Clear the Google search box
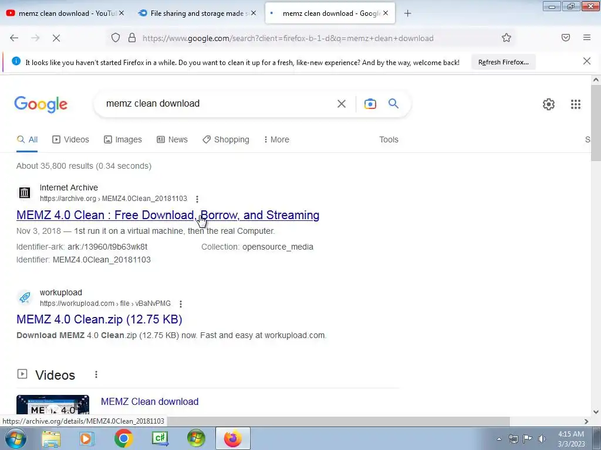 pyautogui.click(x=342, y=104)
